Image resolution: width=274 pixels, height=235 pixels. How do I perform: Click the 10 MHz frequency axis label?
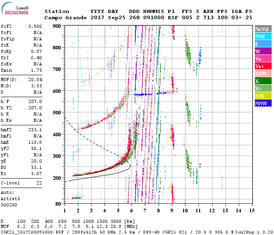pos(185,211)
